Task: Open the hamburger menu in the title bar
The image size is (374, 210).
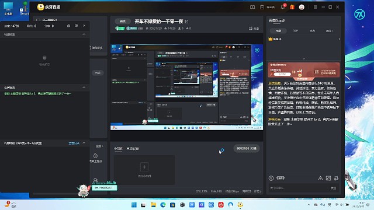Action: pyautogui.click(x=316, y=7)
